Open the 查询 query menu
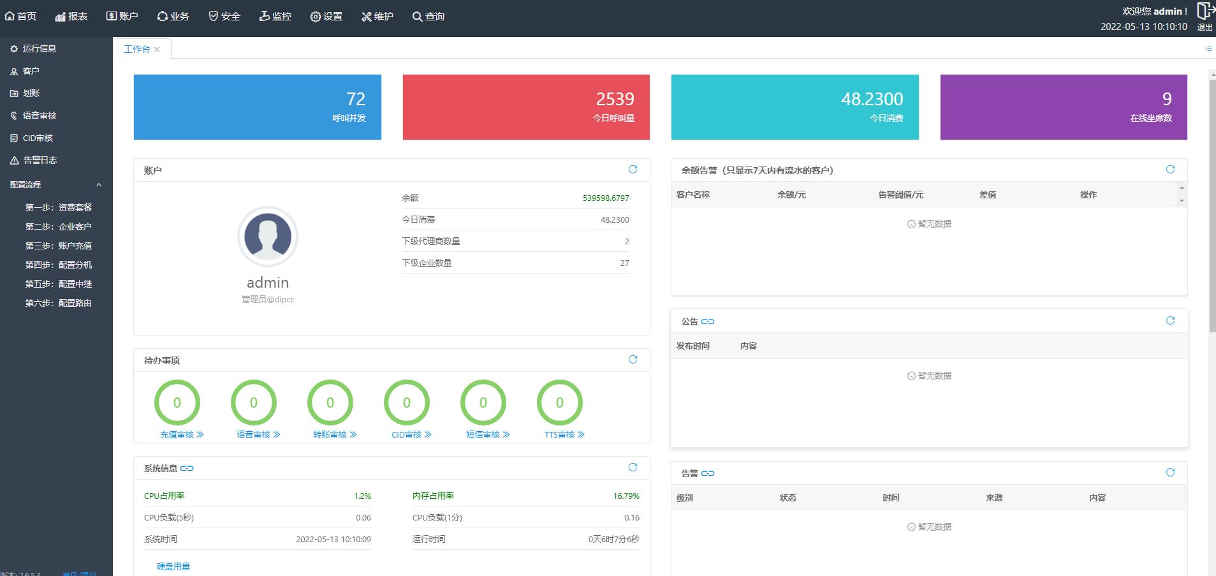The width and height of the screenshot is (1216, 576). point(429,17)
